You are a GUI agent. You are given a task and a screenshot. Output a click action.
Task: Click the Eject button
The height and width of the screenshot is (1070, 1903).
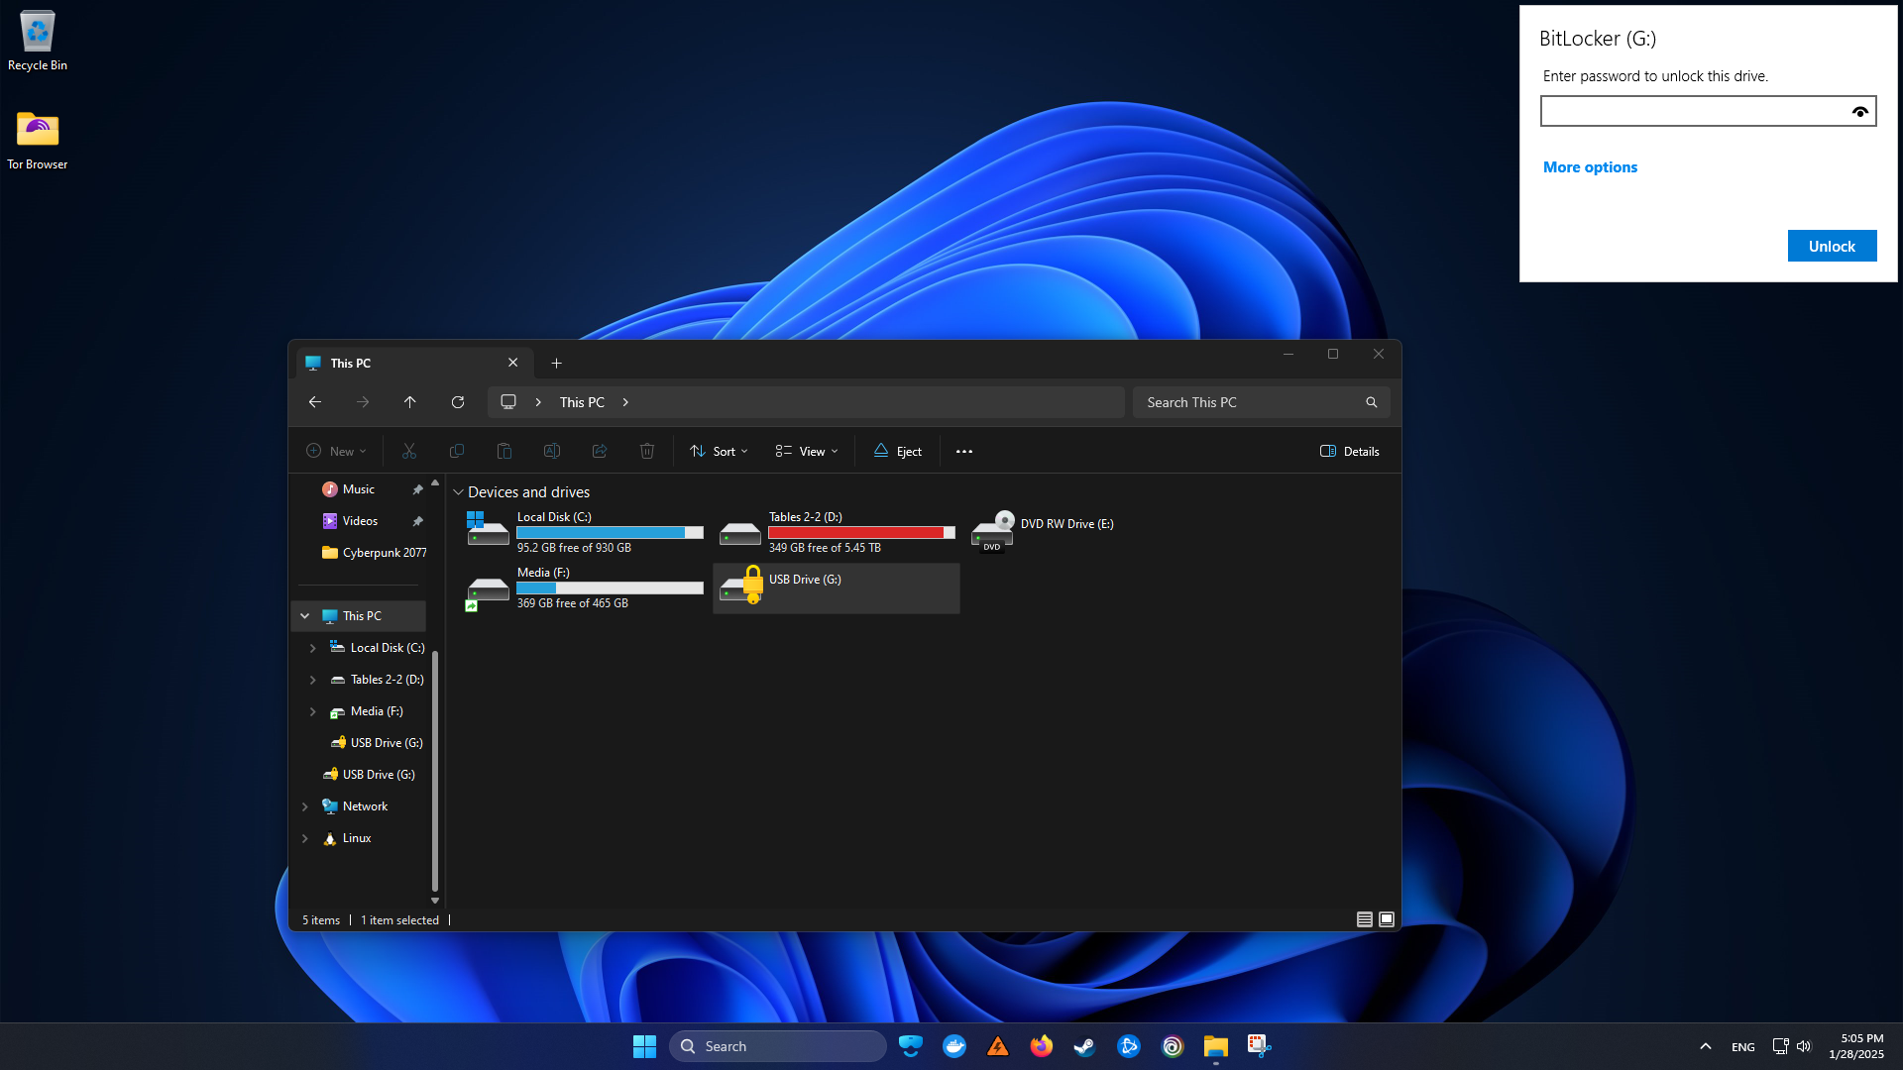pyautogui.click(x=897, y=452)
